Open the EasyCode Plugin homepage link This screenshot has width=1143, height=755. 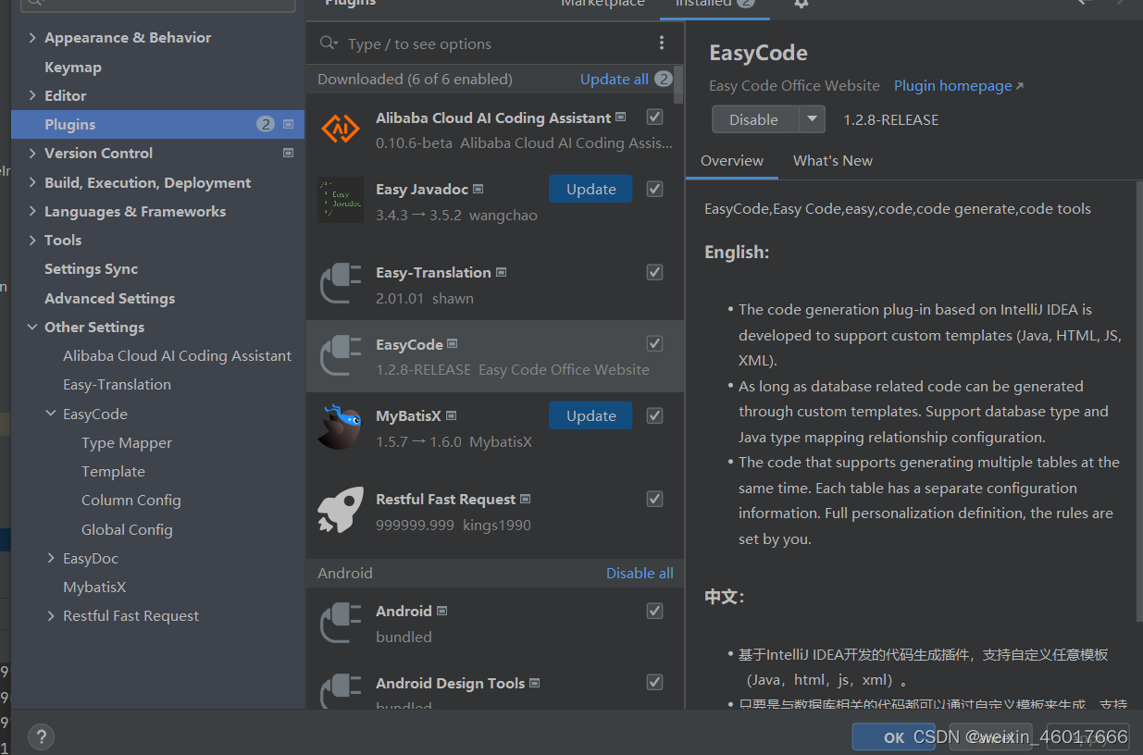tap(951, 85)
